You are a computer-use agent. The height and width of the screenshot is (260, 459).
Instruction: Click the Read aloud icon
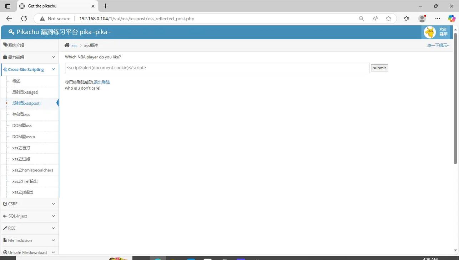[375, 18]
